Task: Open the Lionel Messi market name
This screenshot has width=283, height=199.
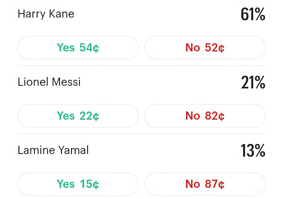Action: 49,82
